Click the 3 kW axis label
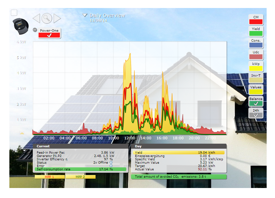 21,89
